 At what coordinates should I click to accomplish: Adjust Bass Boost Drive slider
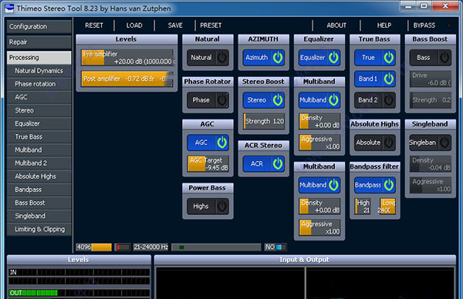click(431, 79)
